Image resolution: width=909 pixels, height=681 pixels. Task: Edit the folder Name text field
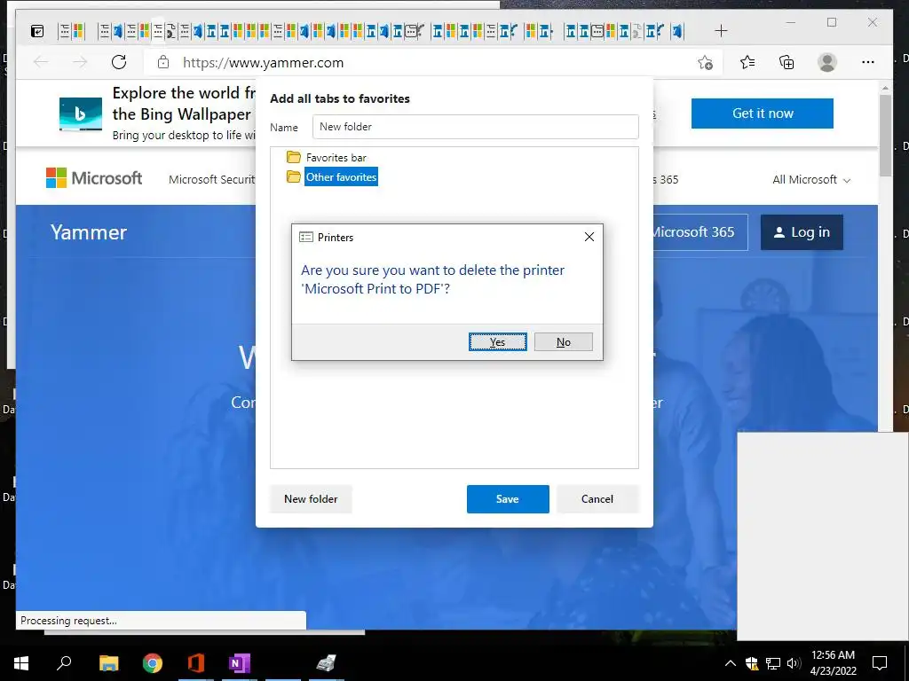pos(476,126)
